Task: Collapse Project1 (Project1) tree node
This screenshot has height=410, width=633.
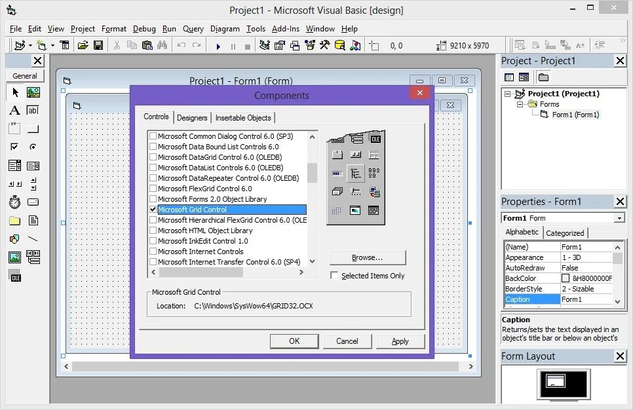Action: pos(507,94)
